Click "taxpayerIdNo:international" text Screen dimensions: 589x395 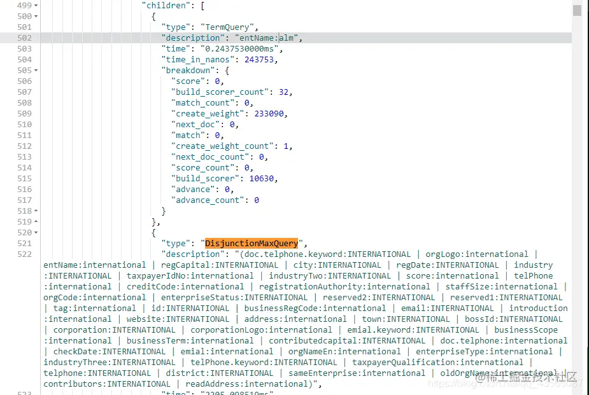click(x=190, y=276)
